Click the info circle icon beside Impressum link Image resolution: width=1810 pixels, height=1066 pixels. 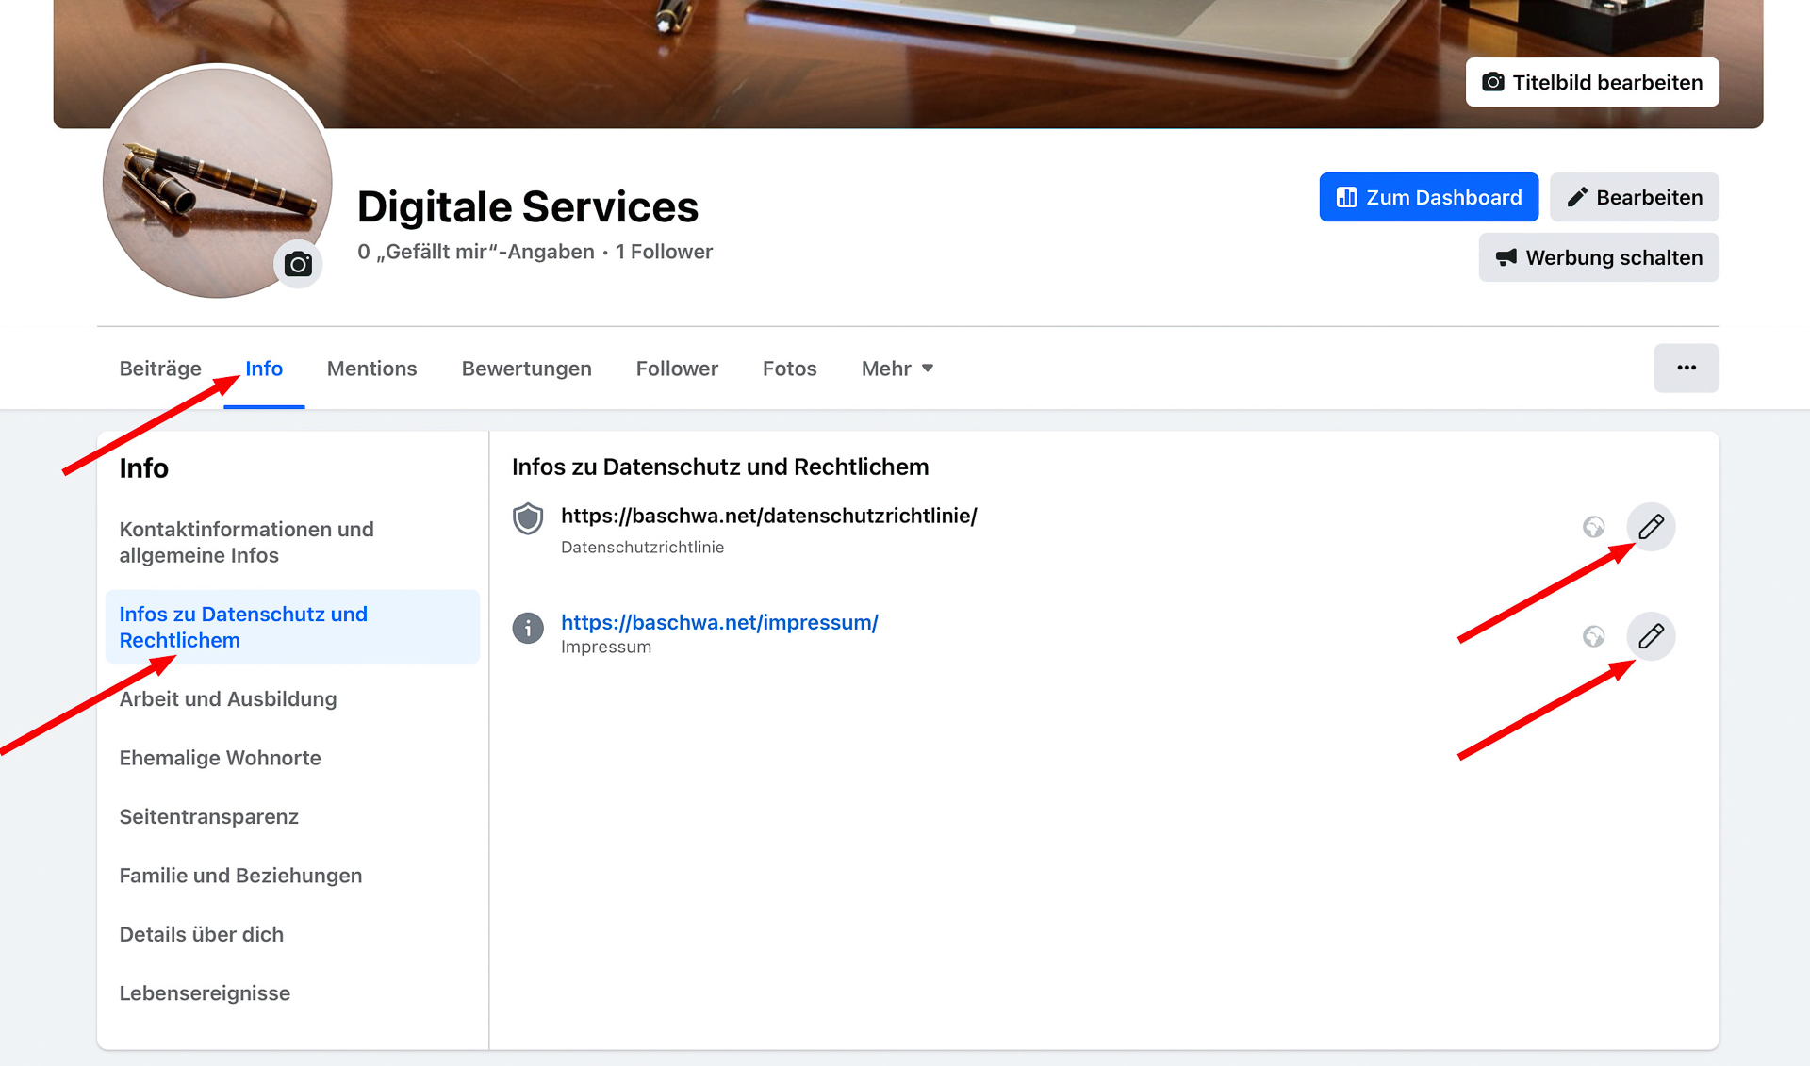tap(528, 628)
